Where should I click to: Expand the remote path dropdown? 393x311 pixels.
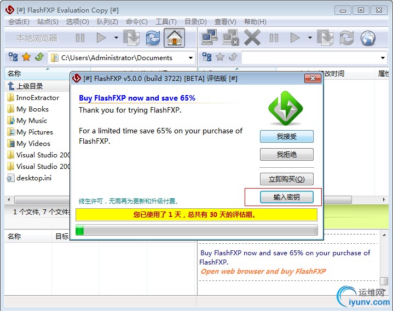click(383, 58)
